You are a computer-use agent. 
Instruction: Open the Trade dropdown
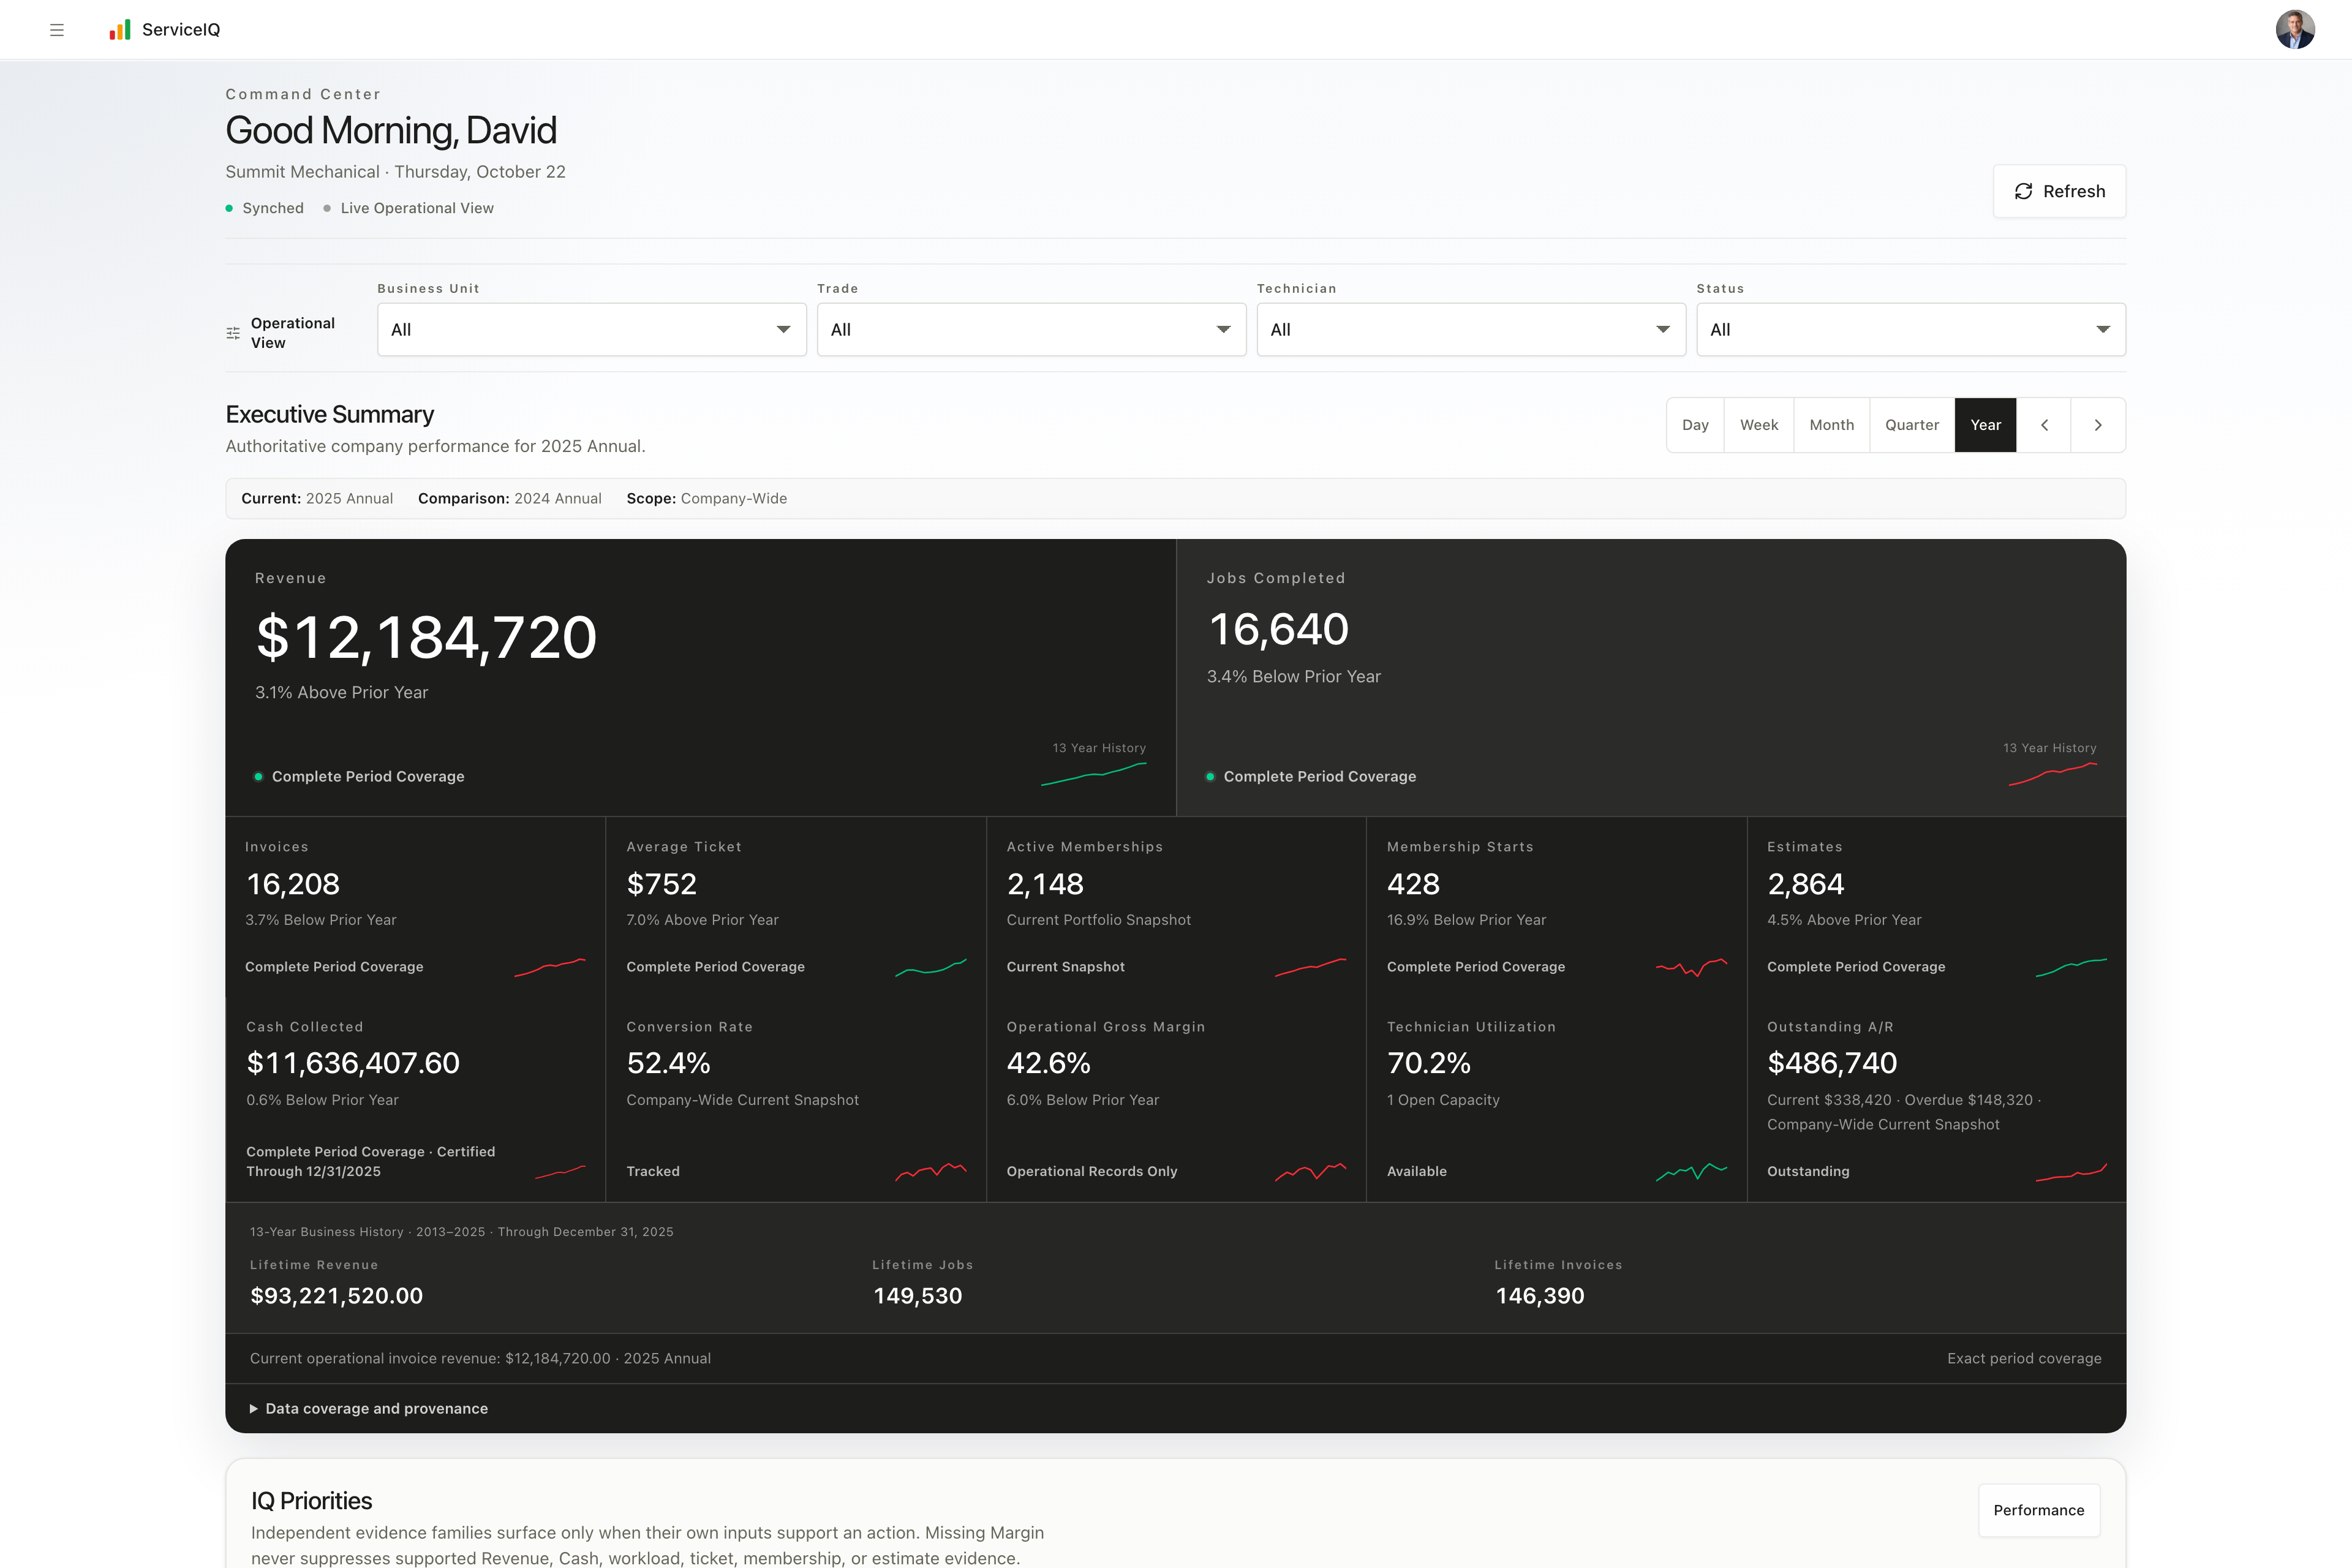click(x=1031, y=330)
